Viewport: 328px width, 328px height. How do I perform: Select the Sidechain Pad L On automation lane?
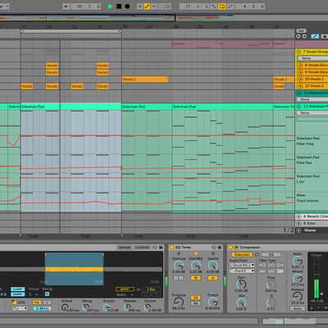coord(307,179)
